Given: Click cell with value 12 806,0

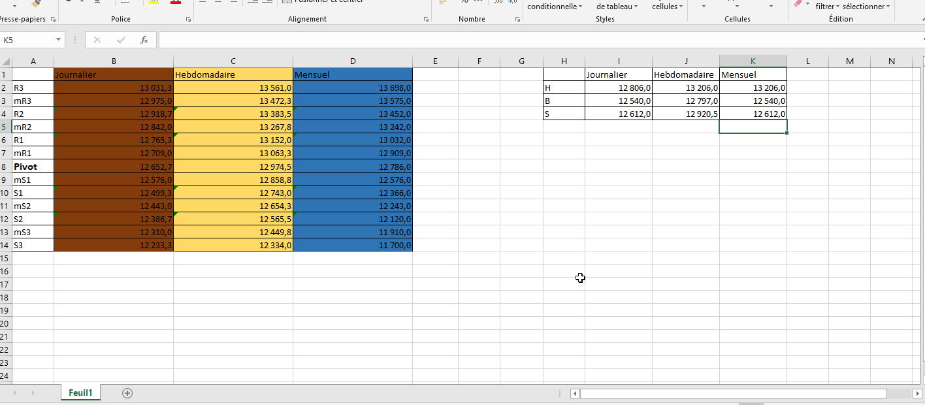Looking at the screenshot, I should [619, 88].
